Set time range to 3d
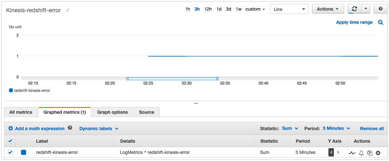The width and height of the screenshot is (389, 161). [x=229, y=9]
